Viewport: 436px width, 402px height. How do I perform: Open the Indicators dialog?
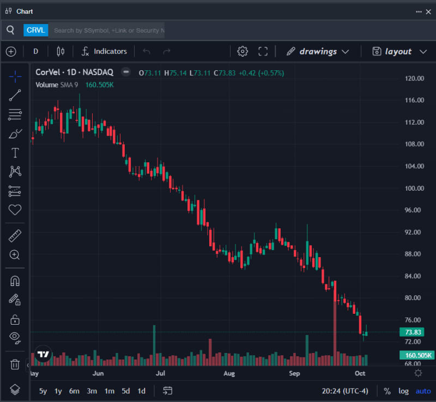[104, 51]
